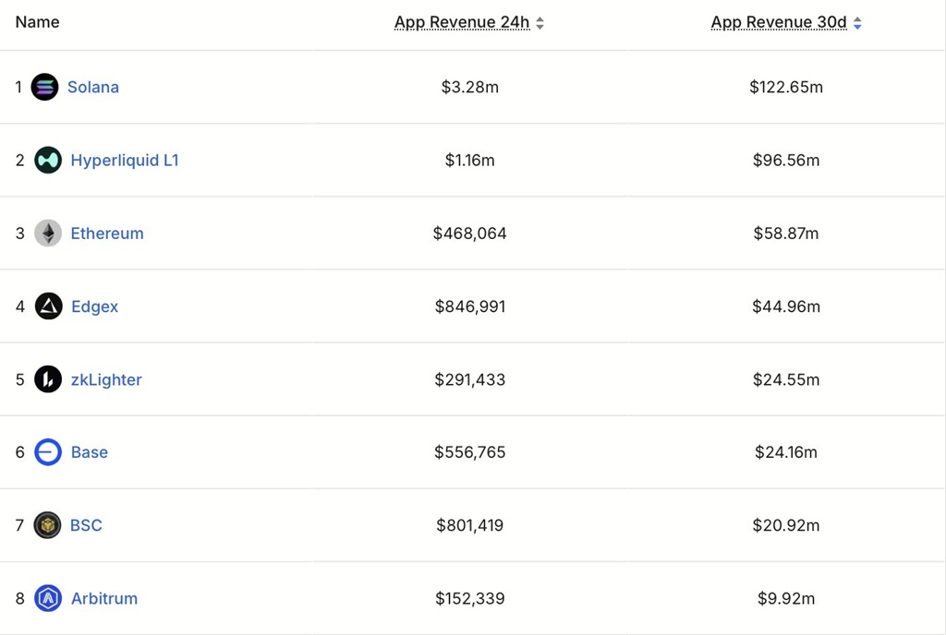Image resolution: width=946 pixels, height=635 pixels.
Task: Toggle App Revenue 30d sort arrows
Action: coord(857,23)
